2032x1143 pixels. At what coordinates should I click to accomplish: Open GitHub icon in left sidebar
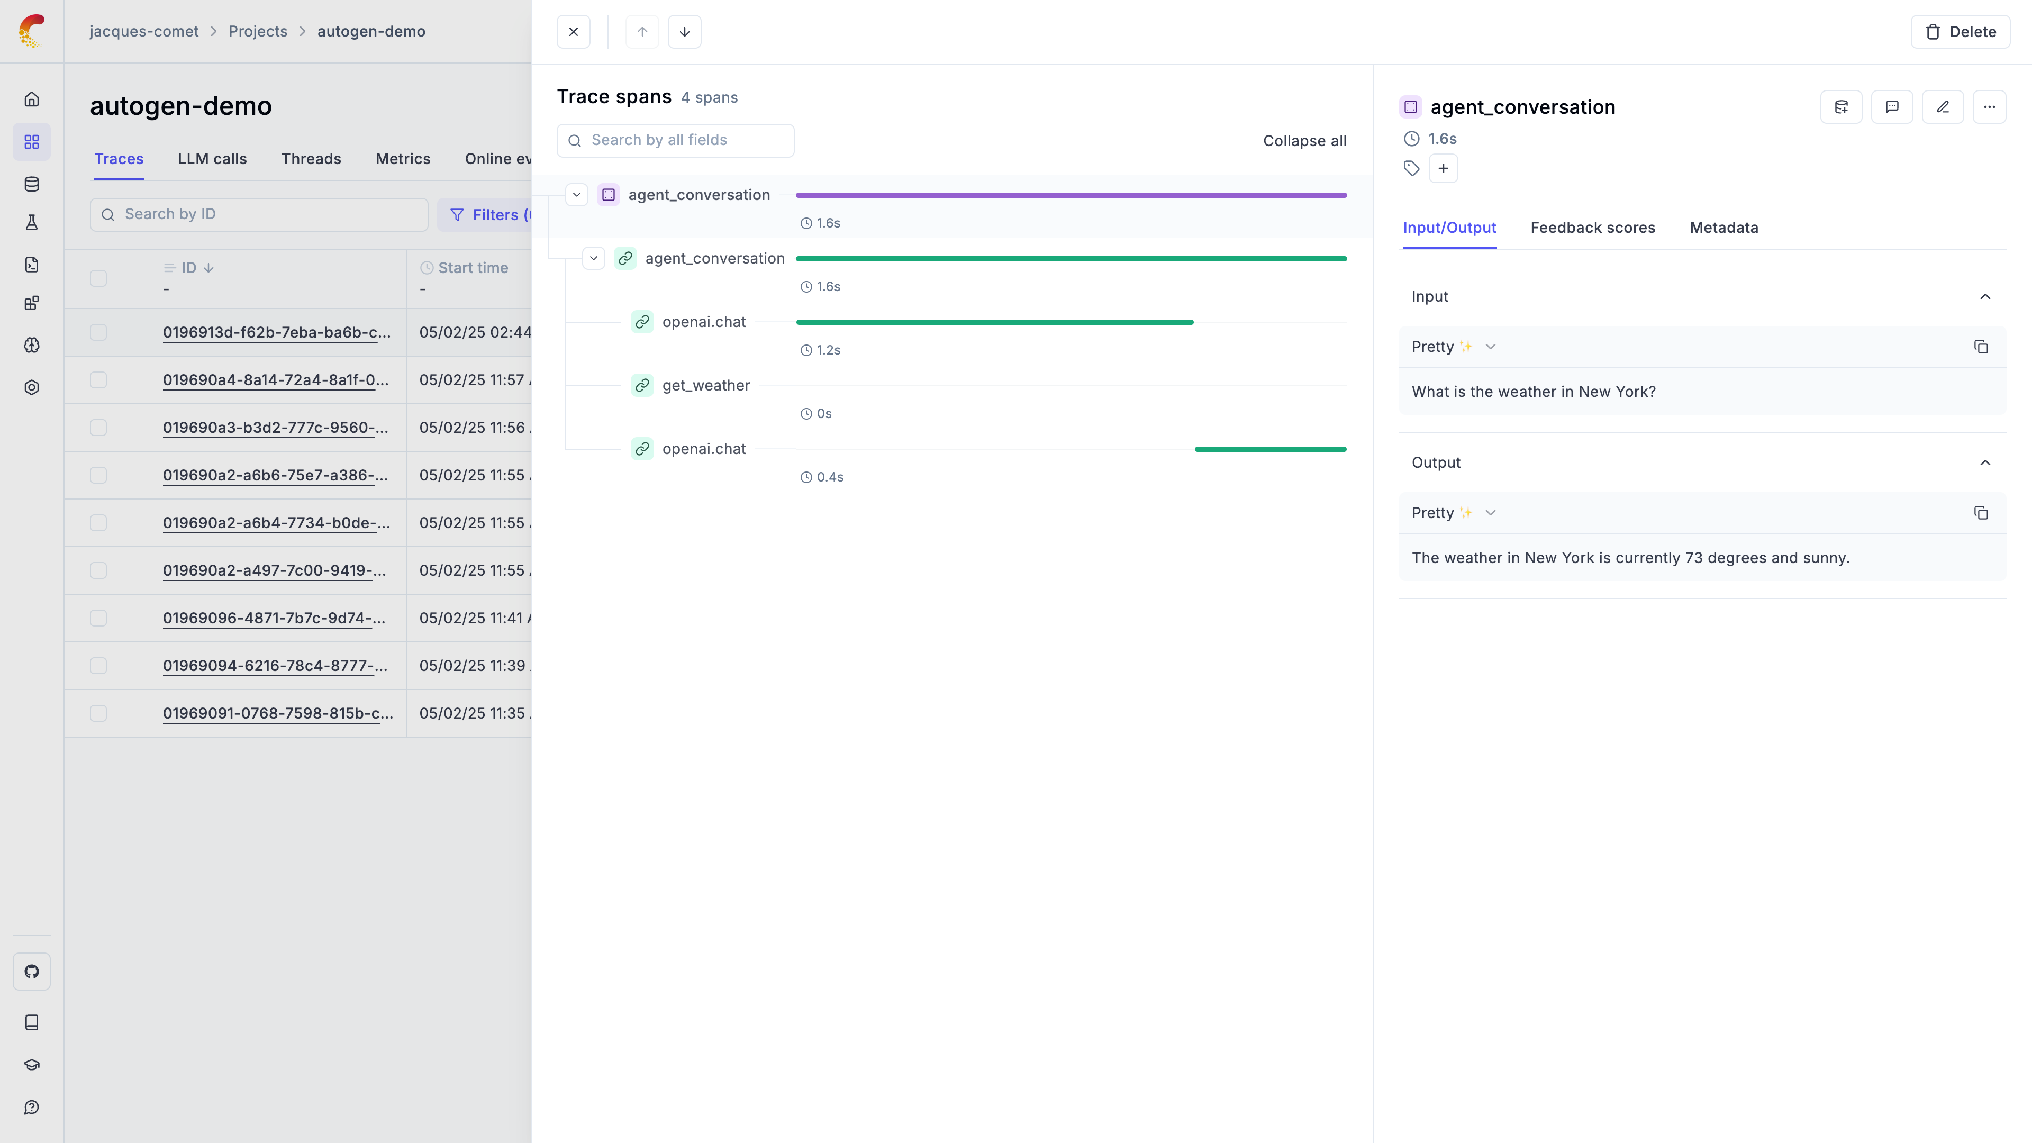32,971
